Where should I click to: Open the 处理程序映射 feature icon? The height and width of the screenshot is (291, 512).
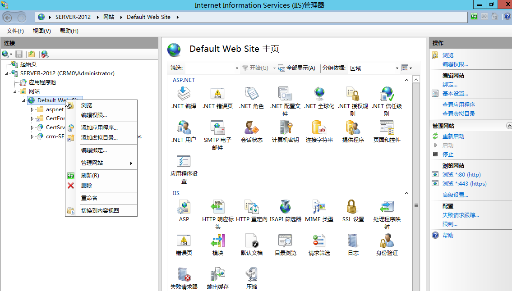[x=387, y=207]
